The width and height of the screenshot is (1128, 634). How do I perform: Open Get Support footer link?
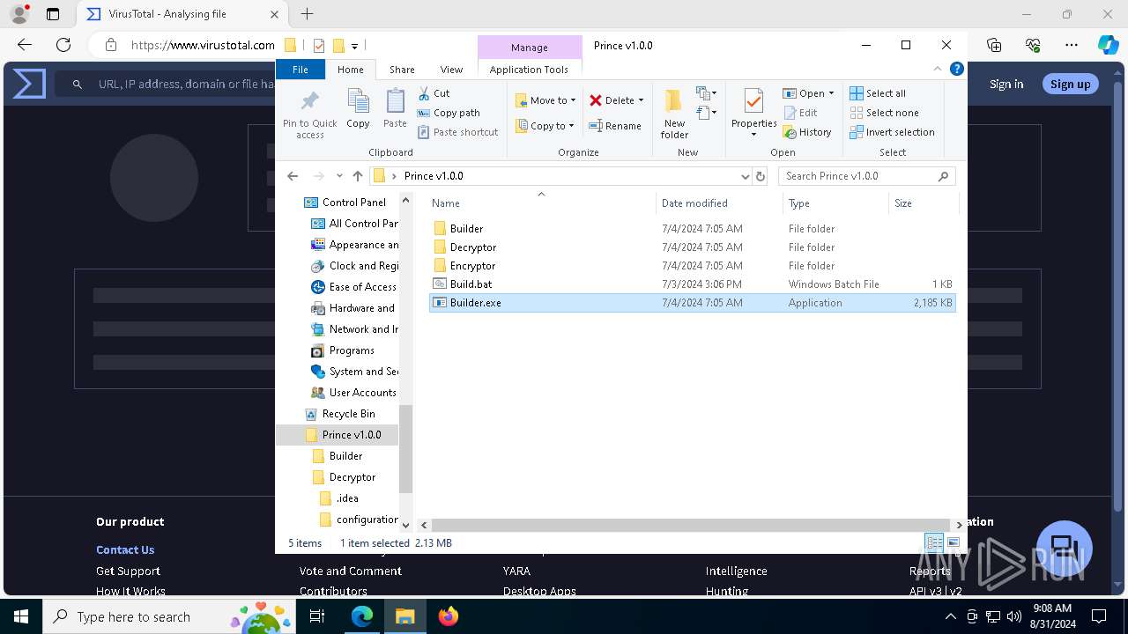(x=128, y=571)
